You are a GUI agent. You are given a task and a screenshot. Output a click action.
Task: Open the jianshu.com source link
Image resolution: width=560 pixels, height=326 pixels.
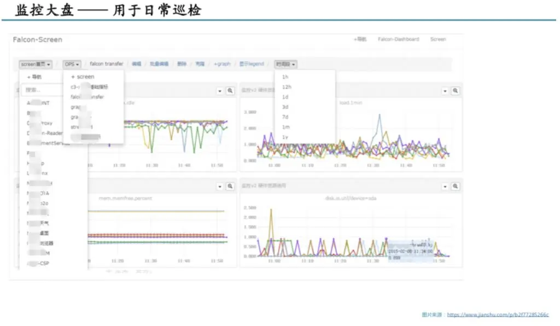tap(498, 315)
